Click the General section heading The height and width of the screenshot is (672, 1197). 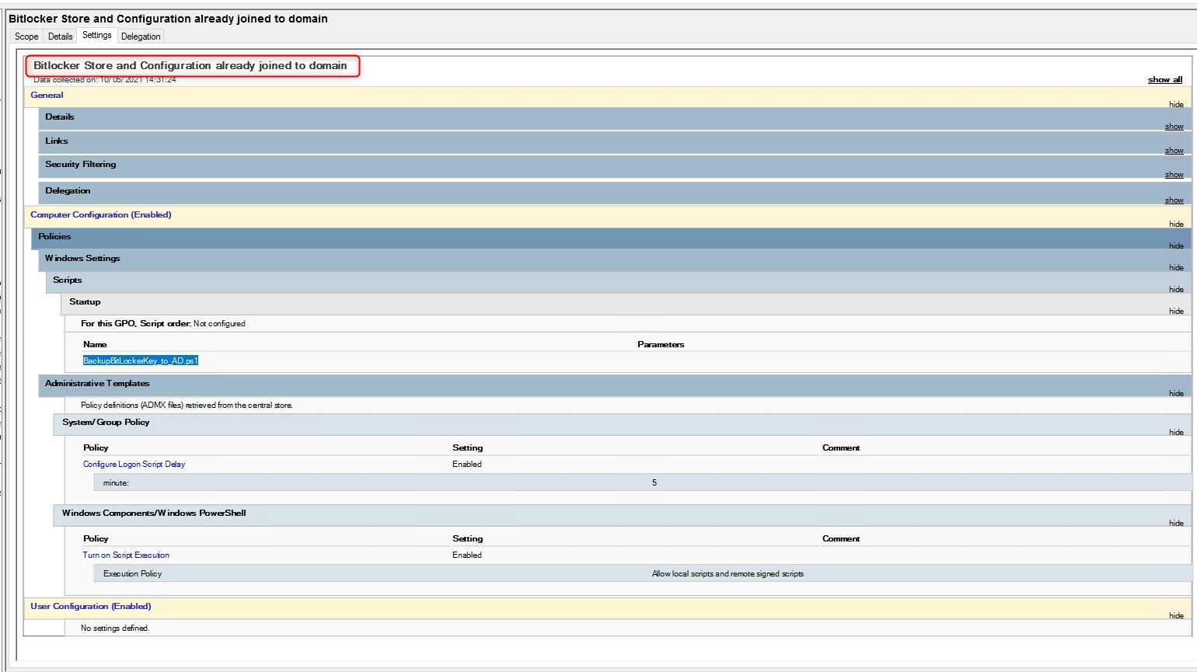[47, 95]
